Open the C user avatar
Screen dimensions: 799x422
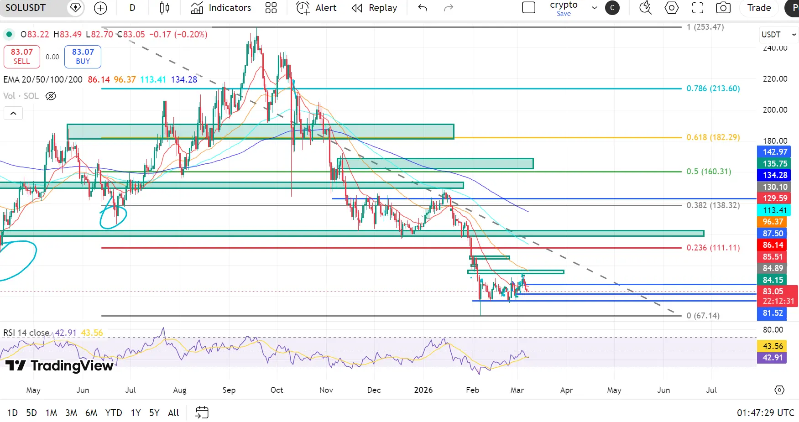click(x=612, y=8)
